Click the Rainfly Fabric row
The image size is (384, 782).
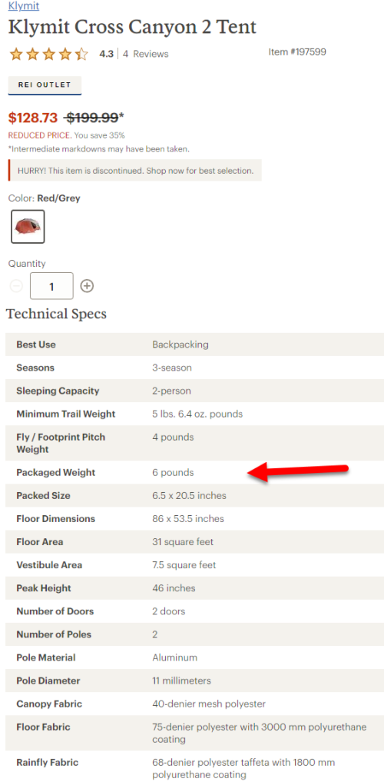pyautogui.click(x=195, y=768)
